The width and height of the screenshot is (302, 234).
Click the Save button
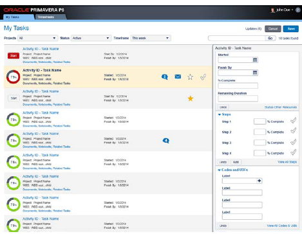(291, 29)
